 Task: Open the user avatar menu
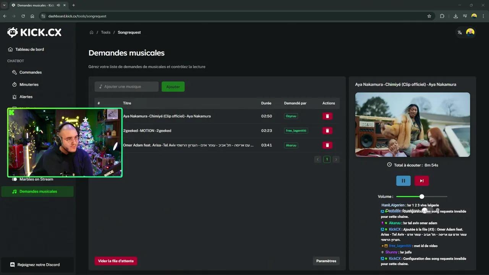[x=470, y=32]
